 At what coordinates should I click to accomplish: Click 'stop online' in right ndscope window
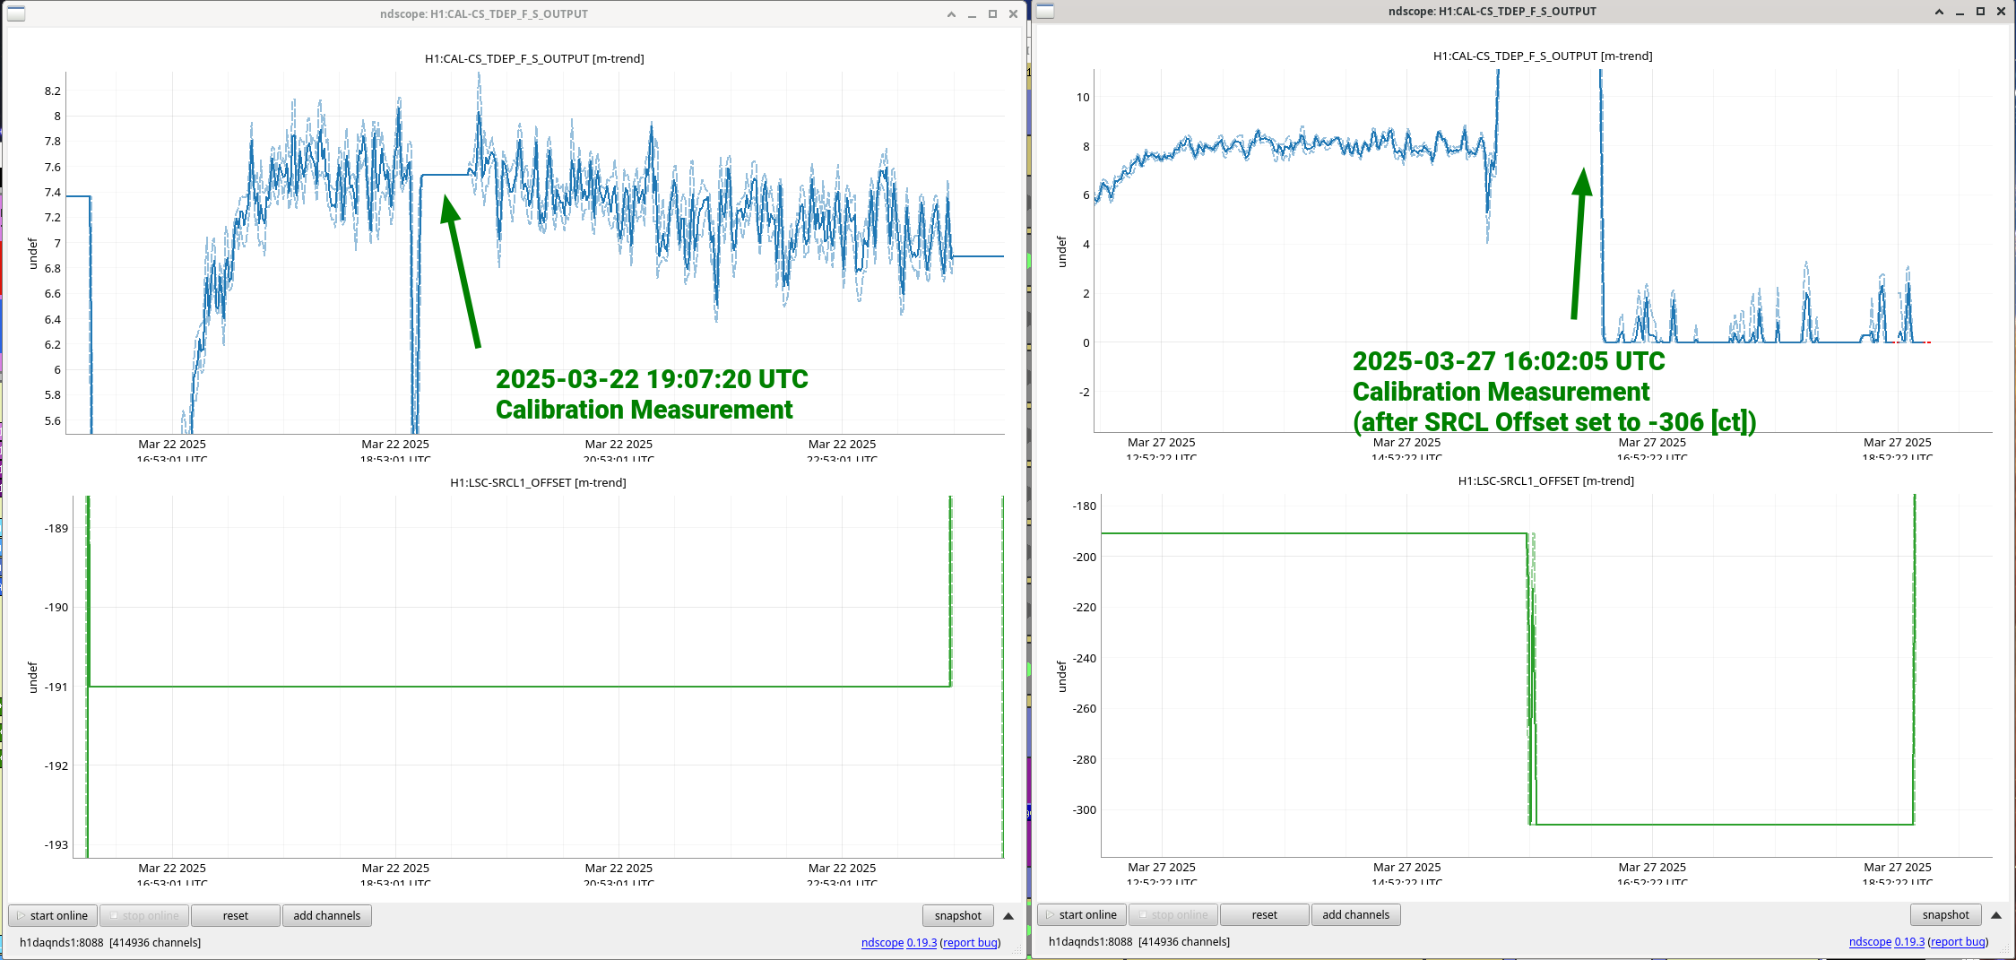pos(1173,914)
